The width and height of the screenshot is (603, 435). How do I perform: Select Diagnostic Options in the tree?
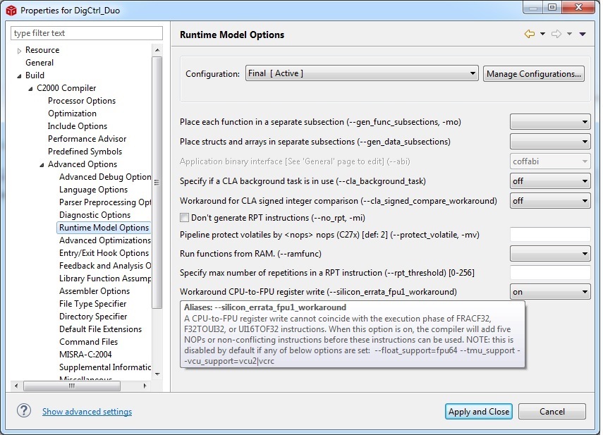pos(95,215)
